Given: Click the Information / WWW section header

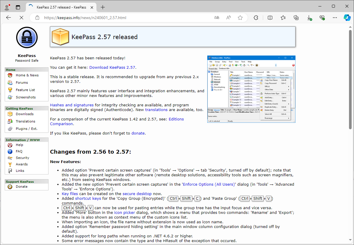Looking at the screenshot, I should pos(26,140).
